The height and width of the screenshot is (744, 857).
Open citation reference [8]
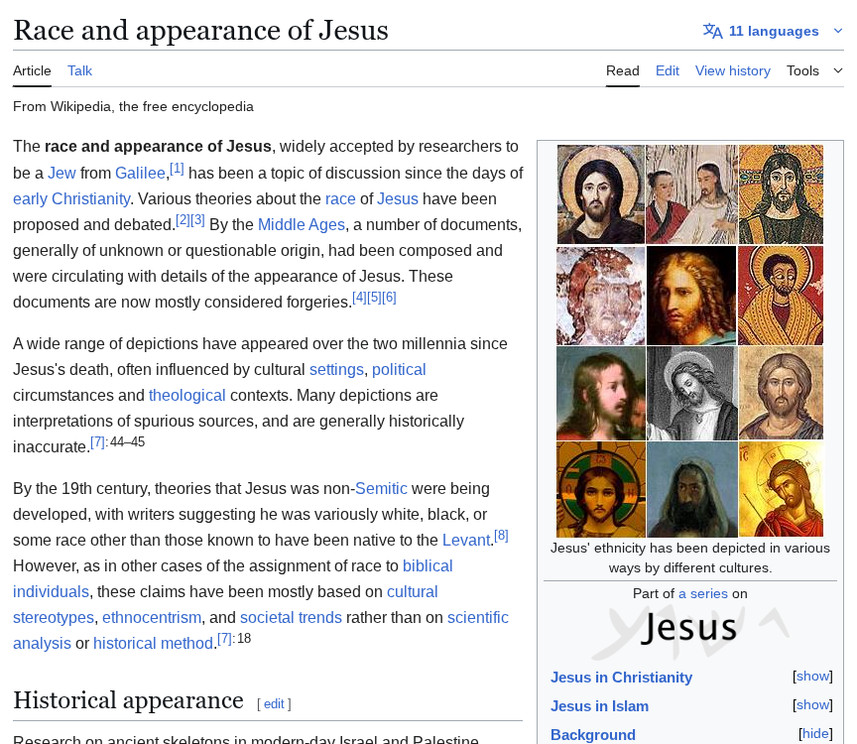click(501, 536)
